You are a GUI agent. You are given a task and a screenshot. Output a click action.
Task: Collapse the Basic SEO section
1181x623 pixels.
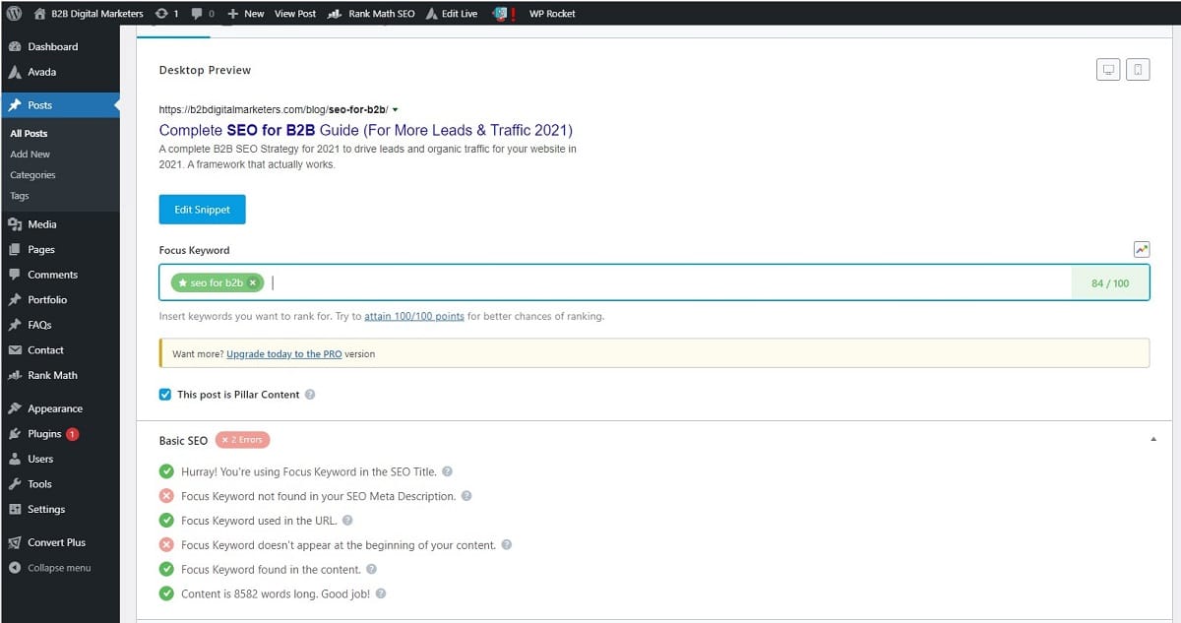pos(1153,440)
